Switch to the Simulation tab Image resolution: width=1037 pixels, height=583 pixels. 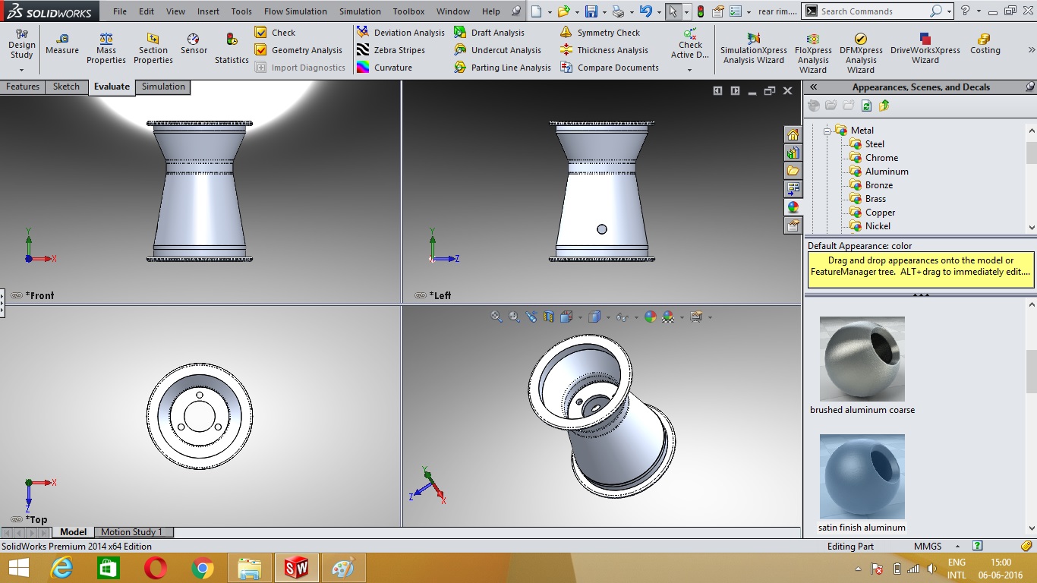click(163, 87)
